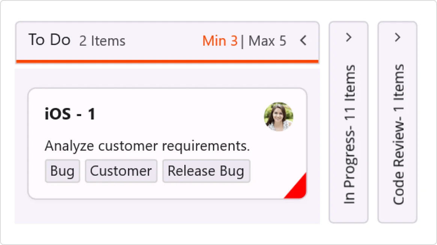
Task: Click the In Progress- 11 Items vertical label
Action: pos(349,135)
